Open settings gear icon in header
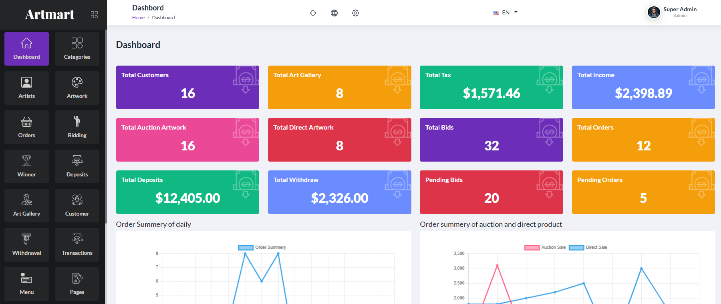This screenshot has width=721, height=304. [355, 13]
